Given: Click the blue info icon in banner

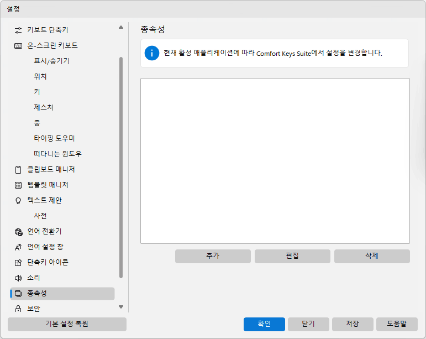Looking at the screenshot, I should [x=152, y=53].
